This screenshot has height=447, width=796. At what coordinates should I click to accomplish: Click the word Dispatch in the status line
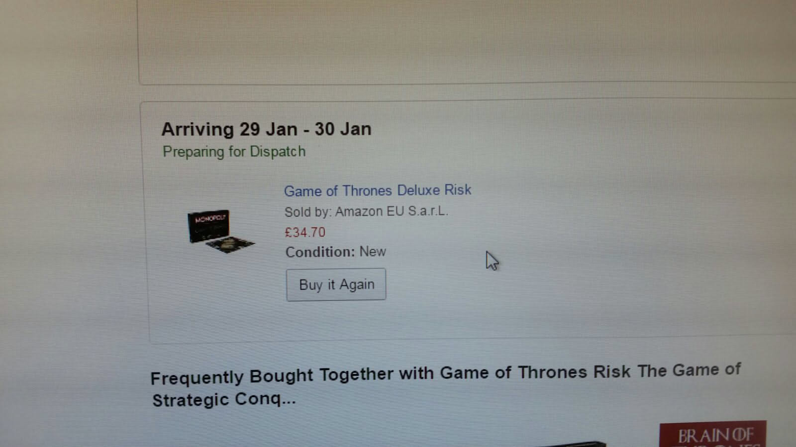[278, 151]
